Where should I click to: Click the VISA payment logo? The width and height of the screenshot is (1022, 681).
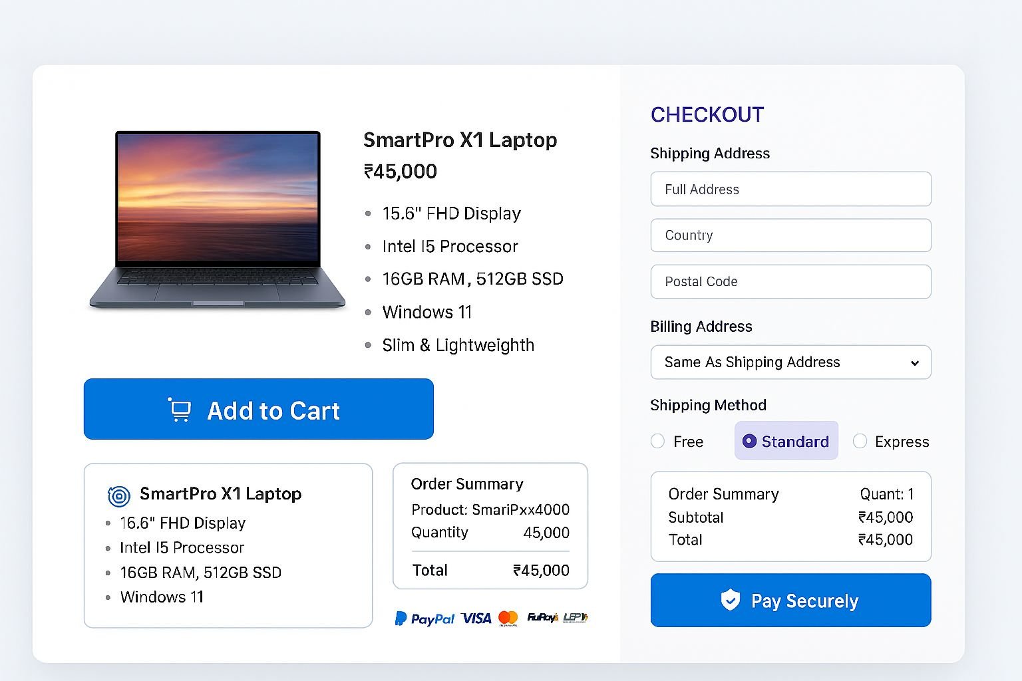pos(476,618)
